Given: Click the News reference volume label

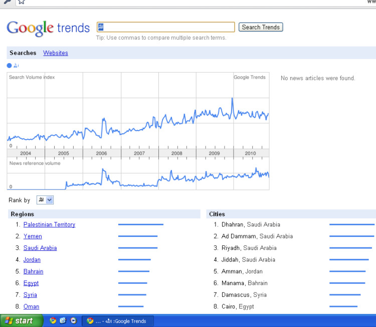Looking at the screenshot, I should tap(35, 163).
